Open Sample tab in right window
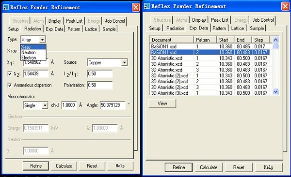This screenshot has width=291, height=177. click(x=257, y=29)
